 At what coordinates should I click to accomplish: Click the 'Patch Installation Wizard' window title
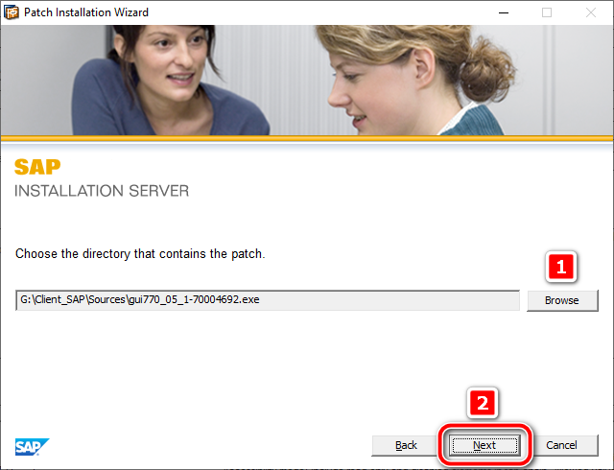[86, 12]
